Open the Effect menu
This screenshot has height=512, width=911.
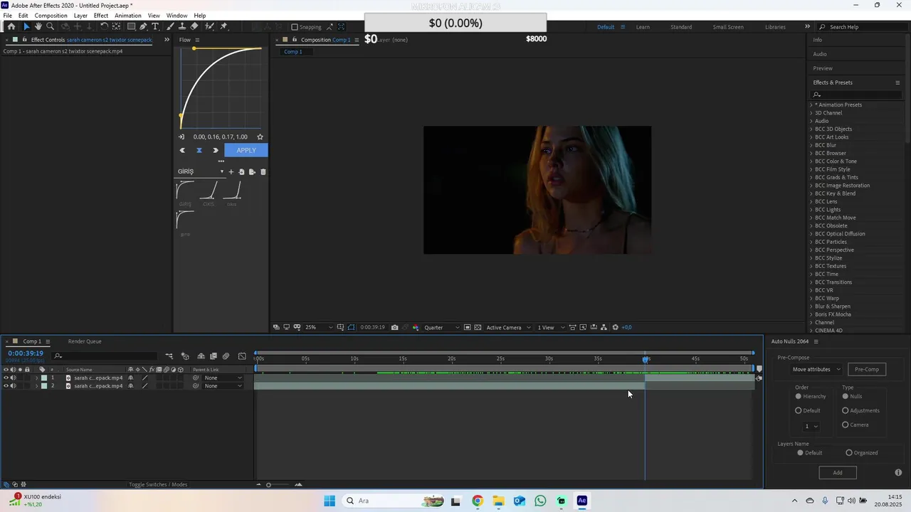[x=101, y=16]
